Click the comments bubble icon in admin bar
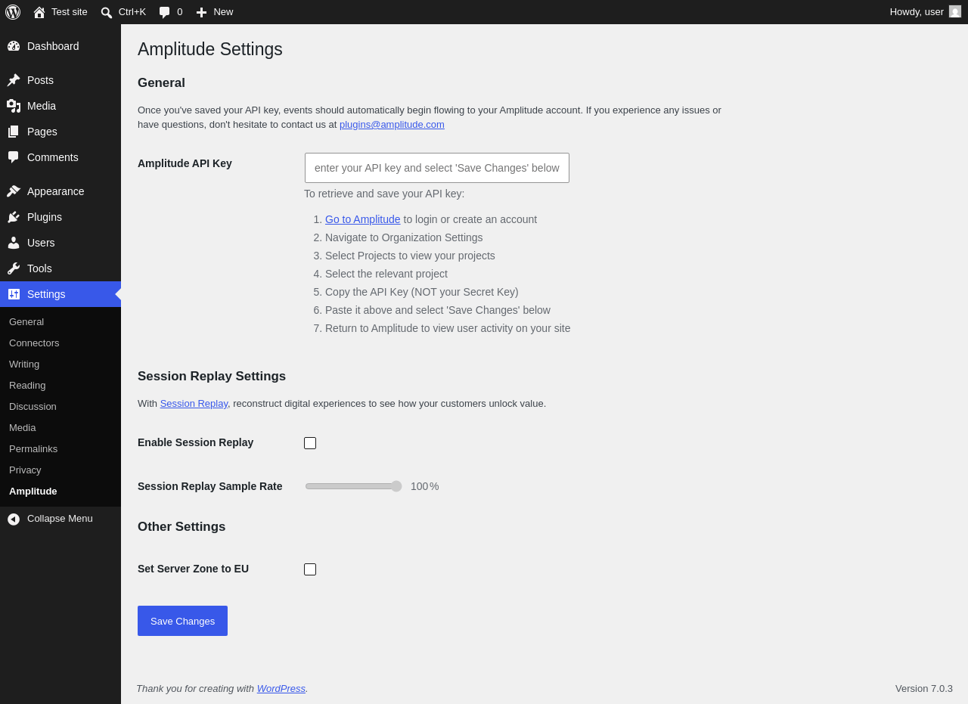This screenshot has width=968, height=704. click(x=164, y=12)
